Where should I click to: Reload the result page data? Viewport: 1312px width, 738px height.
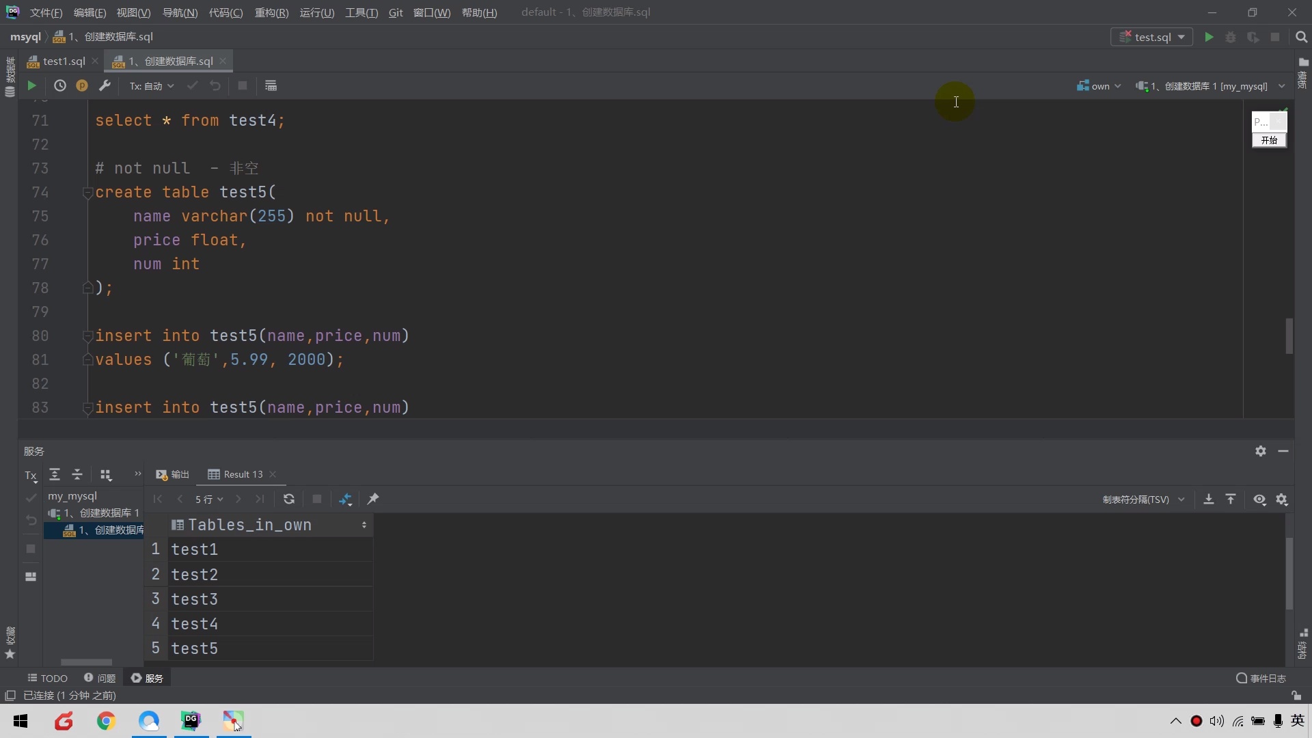pos(289,500)
